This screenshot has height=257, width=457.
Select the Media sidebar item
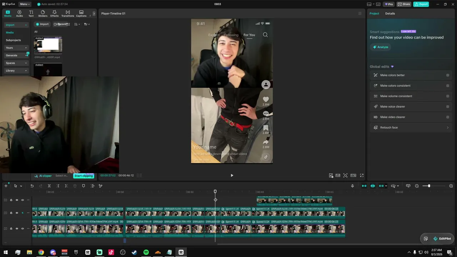[10, 32]
